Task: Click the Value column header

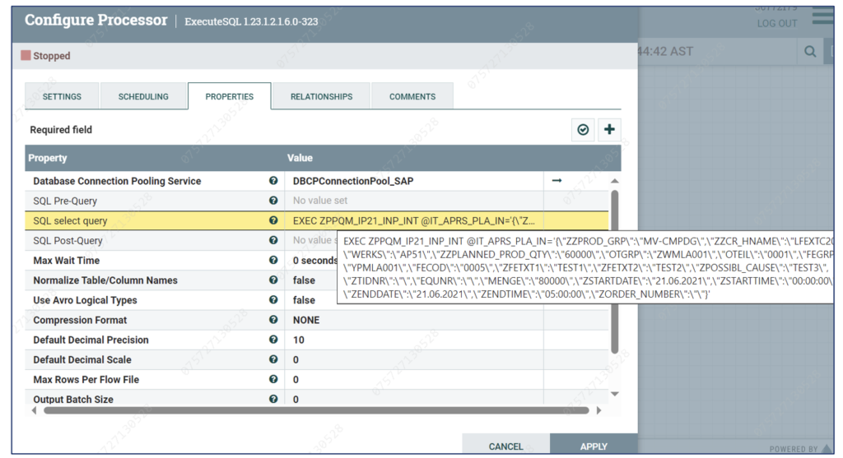Action: pos(300,158)
